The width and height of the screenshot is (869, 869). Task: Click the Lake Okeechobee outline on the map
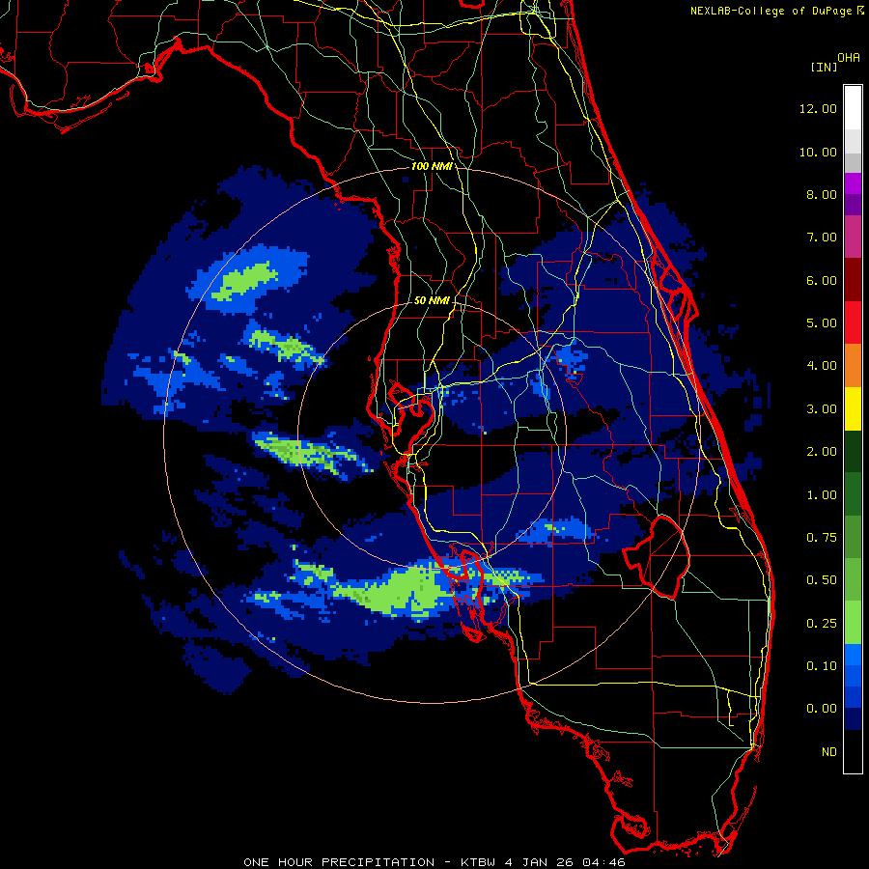click(658, 556)
